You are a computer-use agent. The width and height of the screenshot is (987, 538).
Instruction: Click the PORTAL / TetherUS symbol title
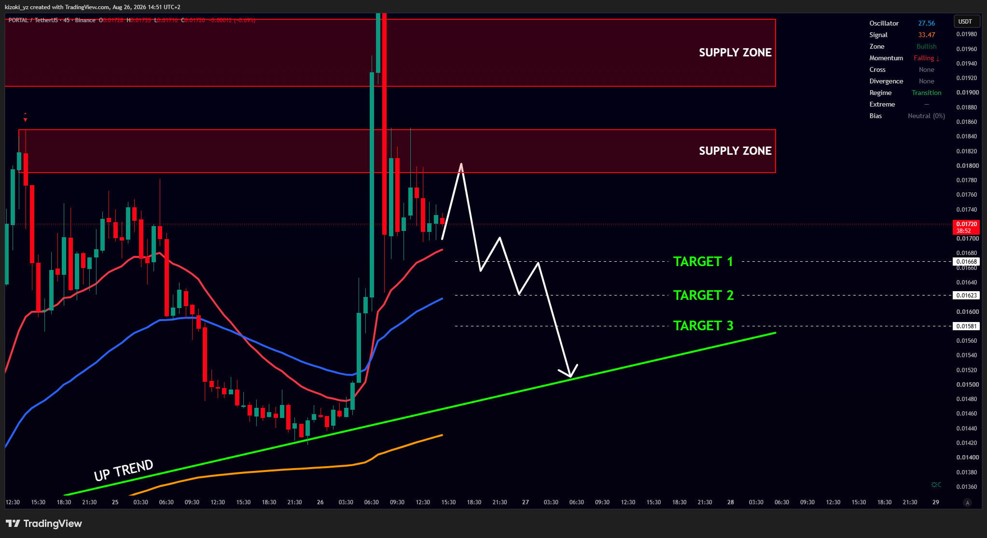click(33, 20)
